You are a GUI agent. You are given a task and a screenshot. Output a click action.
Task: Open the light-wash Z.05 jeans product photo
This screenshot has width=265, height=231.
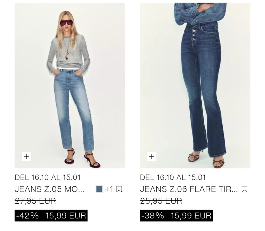pos(70,85)
